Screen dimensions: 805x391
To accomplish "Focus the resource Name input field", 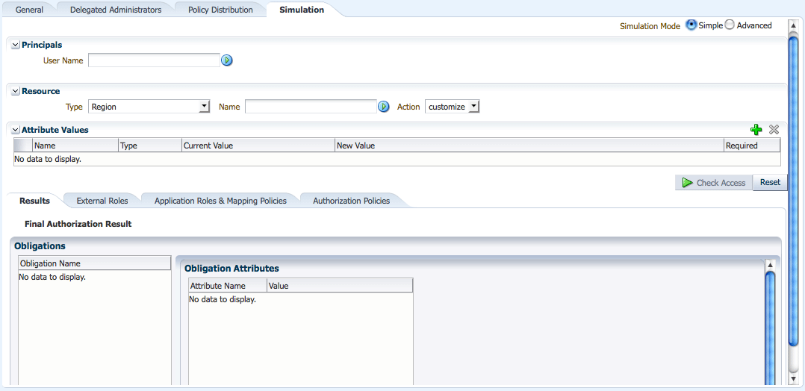I will pos(311,107).
